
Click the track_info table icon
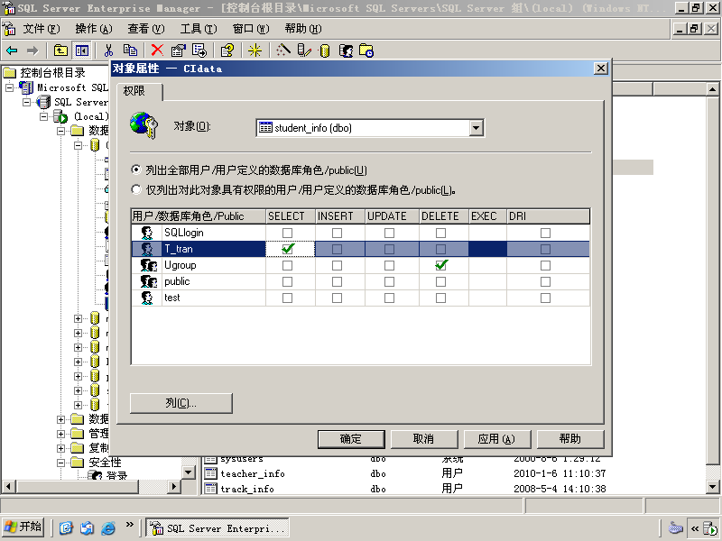click(x=210, y=489)
